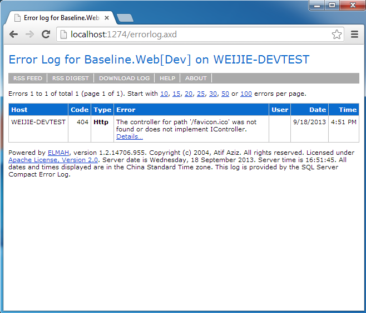This screenshot has width=366, height=313.
Task: Click the Date column header
Action: coord(309,110)
